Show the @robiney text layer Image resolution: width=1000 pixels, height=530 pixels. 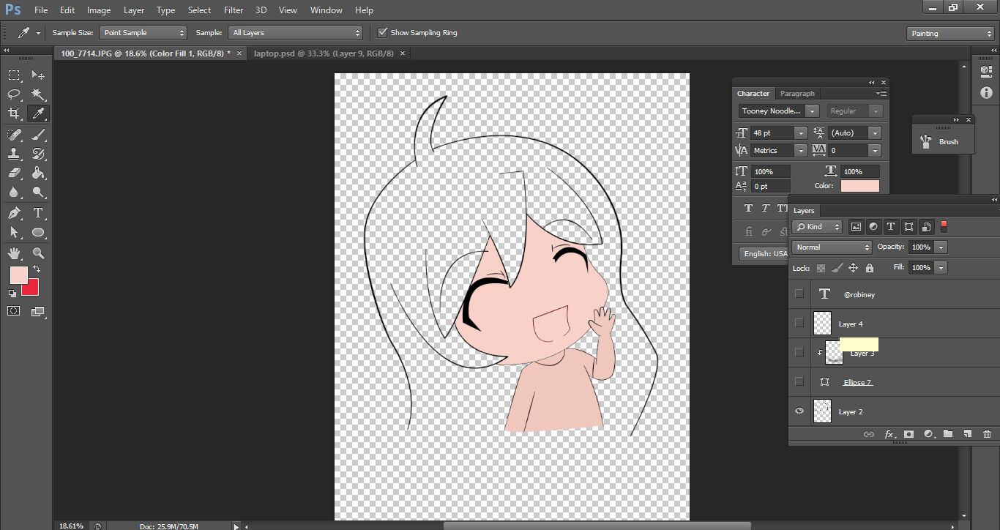tap(799, 294)
